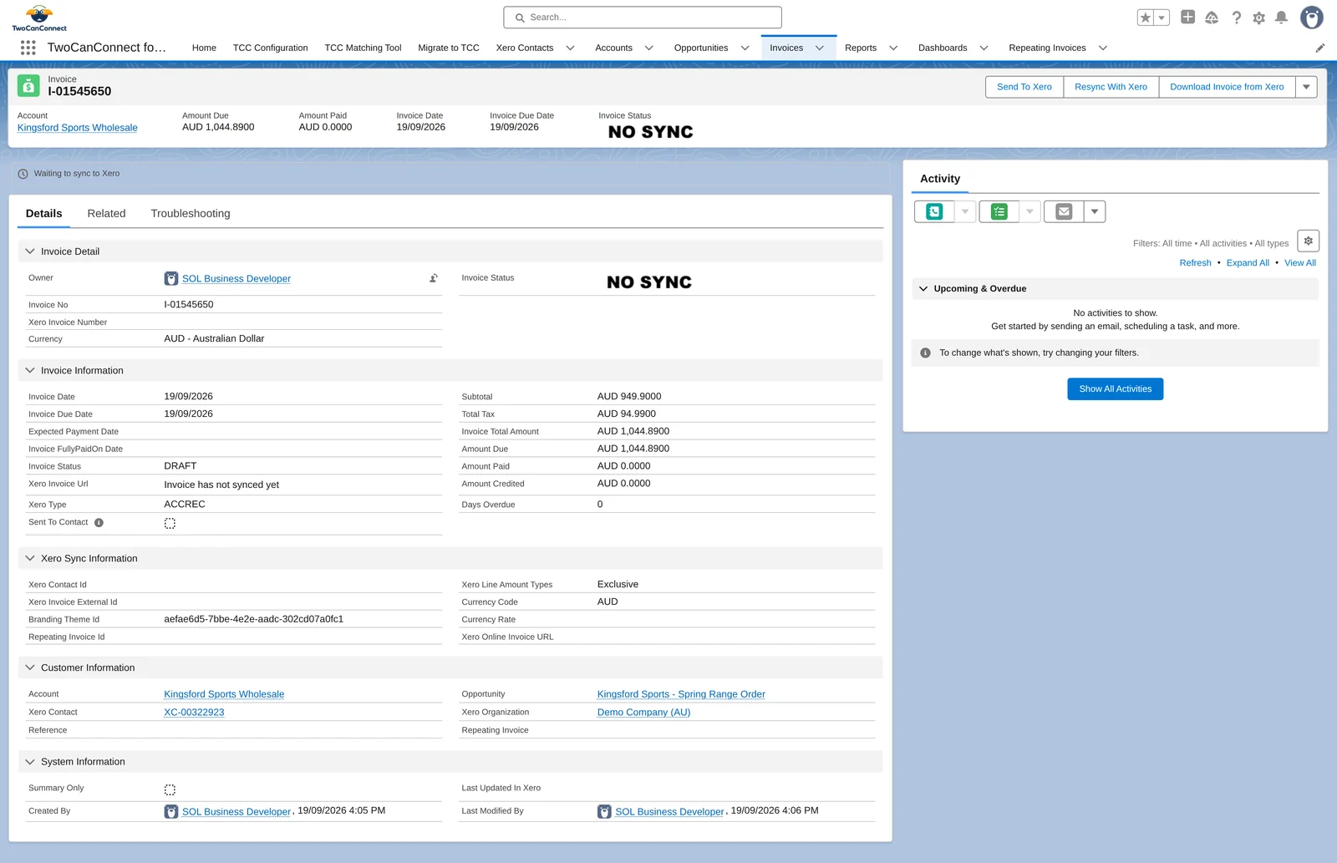Collapse the Invoice Information section
The height and width of the screenshot is (863, 1337).
[30, 370]
